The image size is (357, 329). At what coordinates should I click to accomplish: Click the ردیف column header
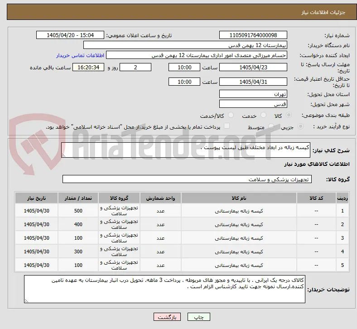pos(342,198)
